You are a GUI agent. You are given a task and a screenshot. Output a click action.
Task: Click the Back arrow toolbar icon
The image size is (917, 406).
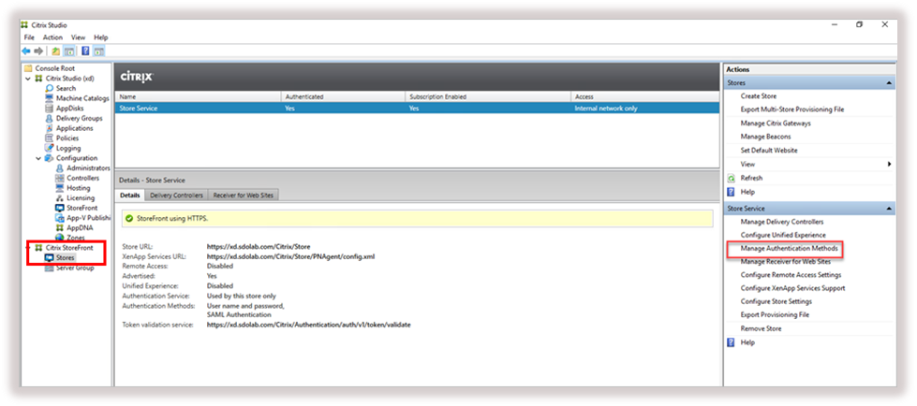(25, 51)
